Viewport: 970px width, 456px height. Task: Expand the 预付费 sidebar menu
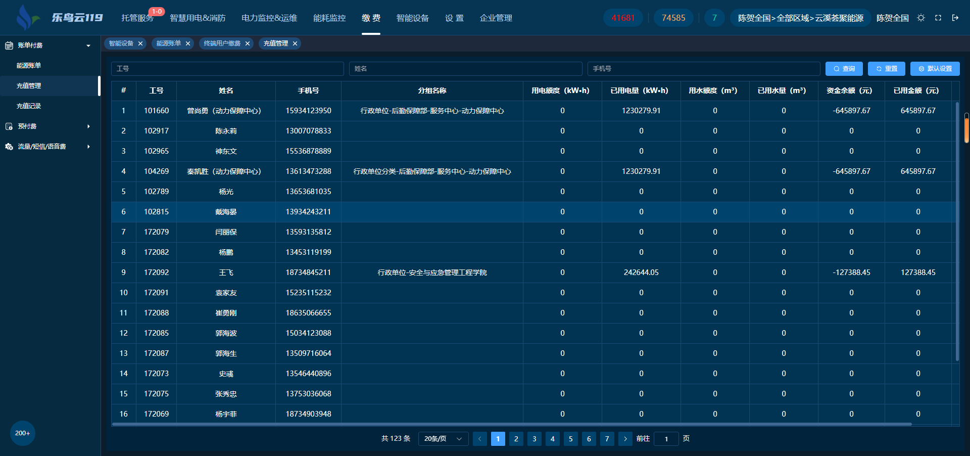coord(88,126)
